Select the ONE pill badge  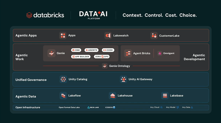[x=76, y=50]
